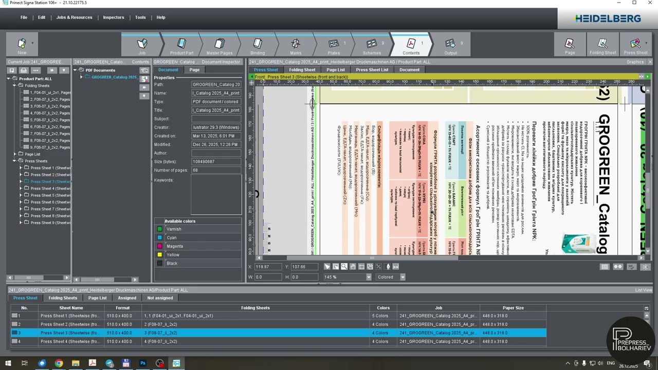Go to the Plates workflow step

point(334,45)
